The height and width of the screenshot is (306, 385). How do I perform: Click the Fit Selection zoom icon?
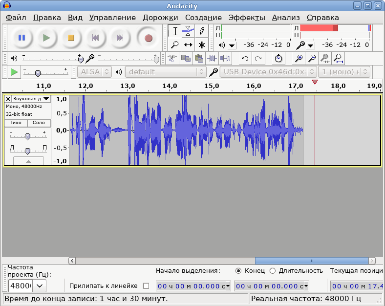pos(325,59)
